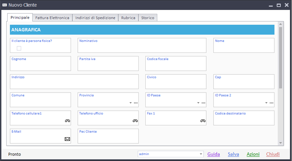Click the phone icon in Fax 1 field
The image size is (292, 161).
203,121
